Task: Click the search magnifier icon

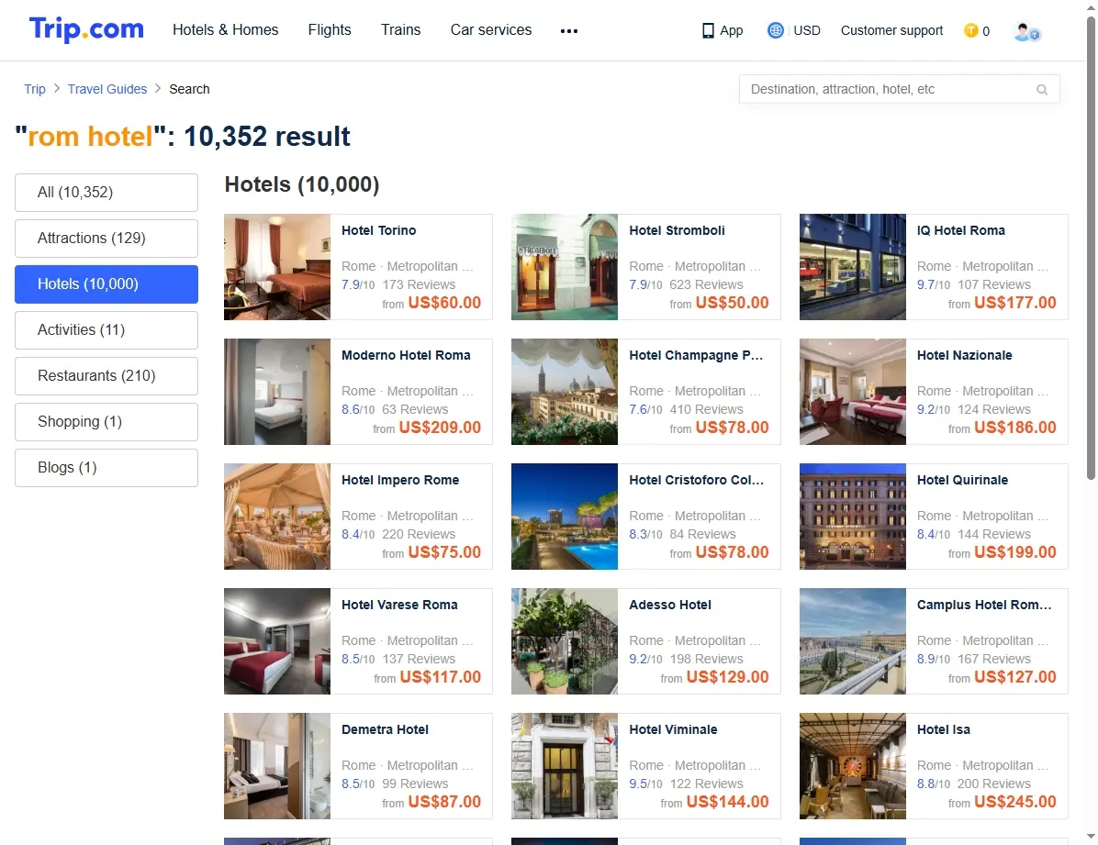Action: coord(1042,90)
